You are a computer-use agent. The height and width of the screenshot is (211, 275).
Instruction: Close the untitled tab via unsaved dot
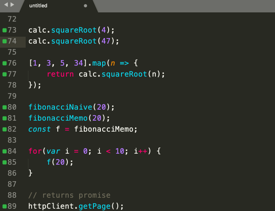tap(85, 6)
